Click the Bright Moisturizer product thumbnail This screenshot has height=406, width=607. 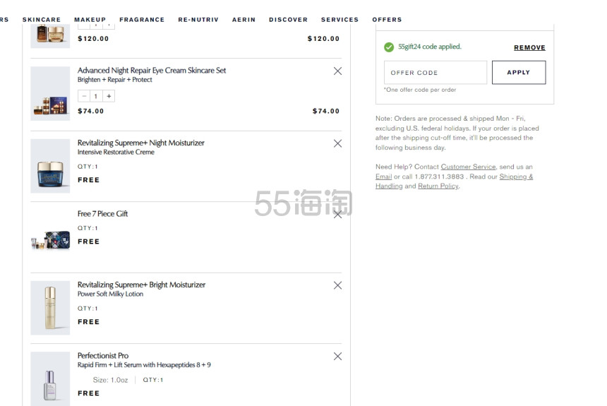point(50,308)
